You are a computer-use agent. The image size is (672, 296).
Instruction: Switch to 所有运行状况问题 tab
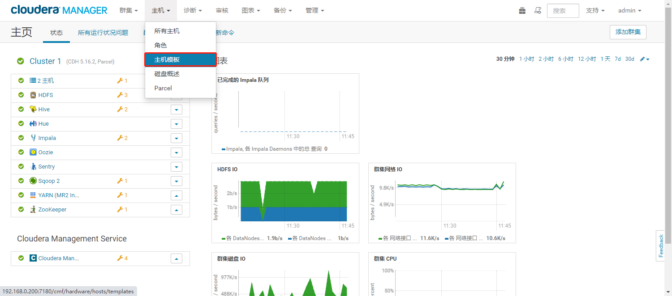click(x=103, y=33)
